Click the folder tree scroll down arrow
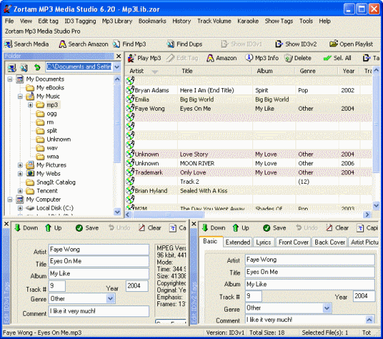Viewport: 383px width, 339px height. click(x=117, y=212)
